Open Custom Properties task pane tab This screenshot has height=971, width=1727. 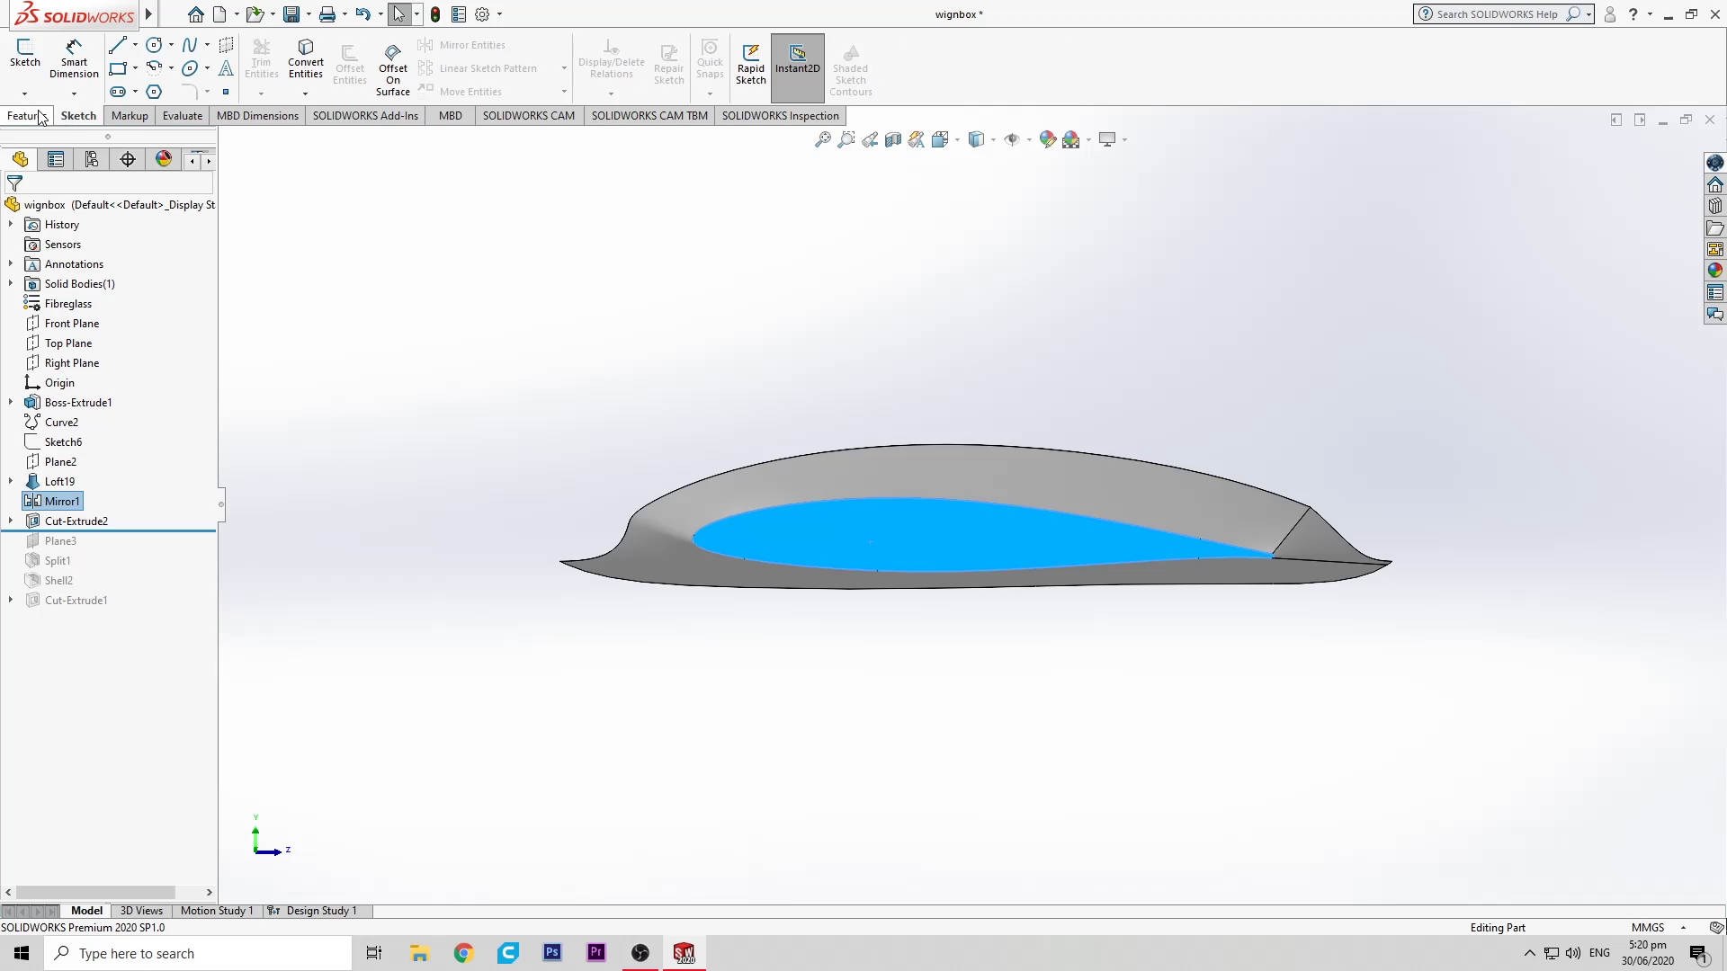click(1714, 292)
